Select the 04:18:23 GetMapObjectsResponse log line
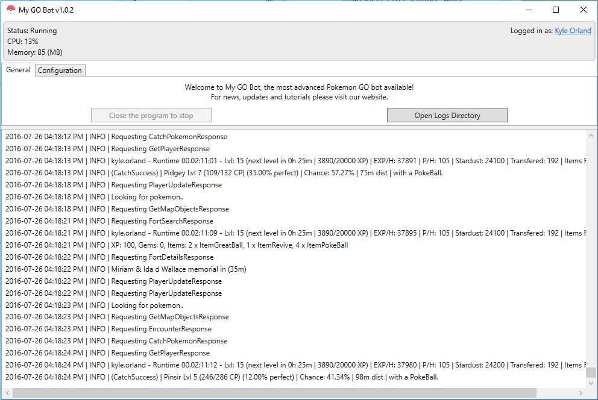Screen dimensions: 598x400 pos(117,317)
